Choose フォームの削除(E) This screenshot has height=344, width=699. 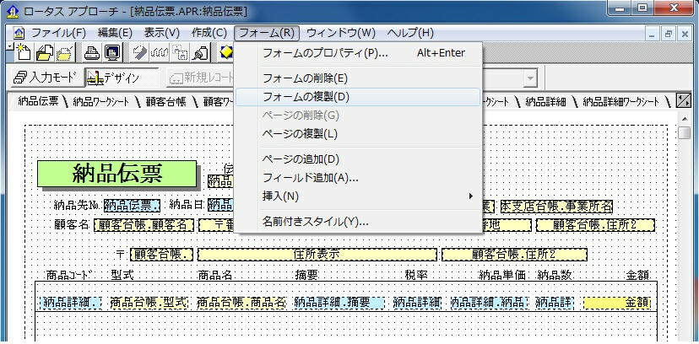pos(358,78)
